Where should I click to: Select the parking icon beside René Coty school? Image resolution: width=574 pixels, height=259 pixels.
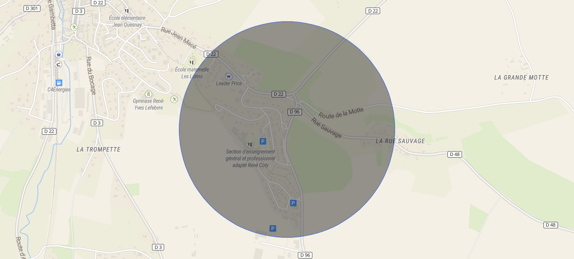coord(263,141)
